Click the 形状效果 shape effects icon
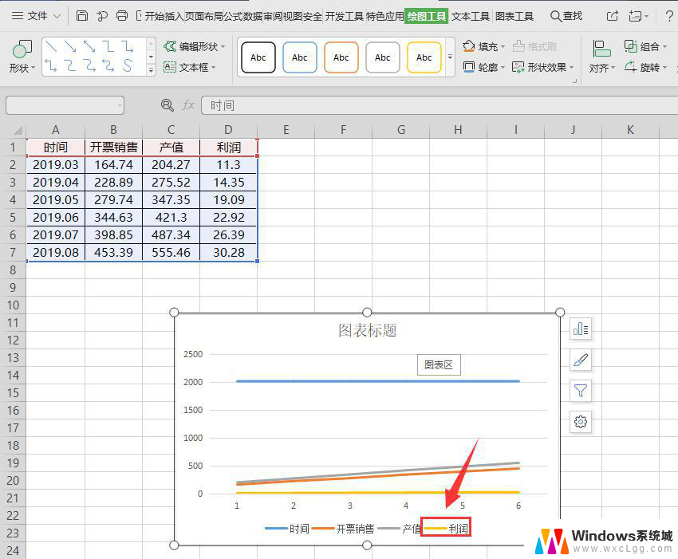 click(x=518, y=67)
